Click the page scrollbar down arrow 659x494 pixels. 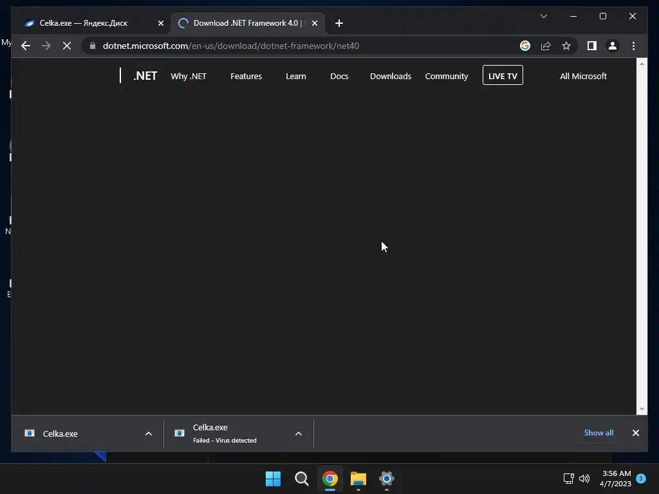(x=642, y=409)
